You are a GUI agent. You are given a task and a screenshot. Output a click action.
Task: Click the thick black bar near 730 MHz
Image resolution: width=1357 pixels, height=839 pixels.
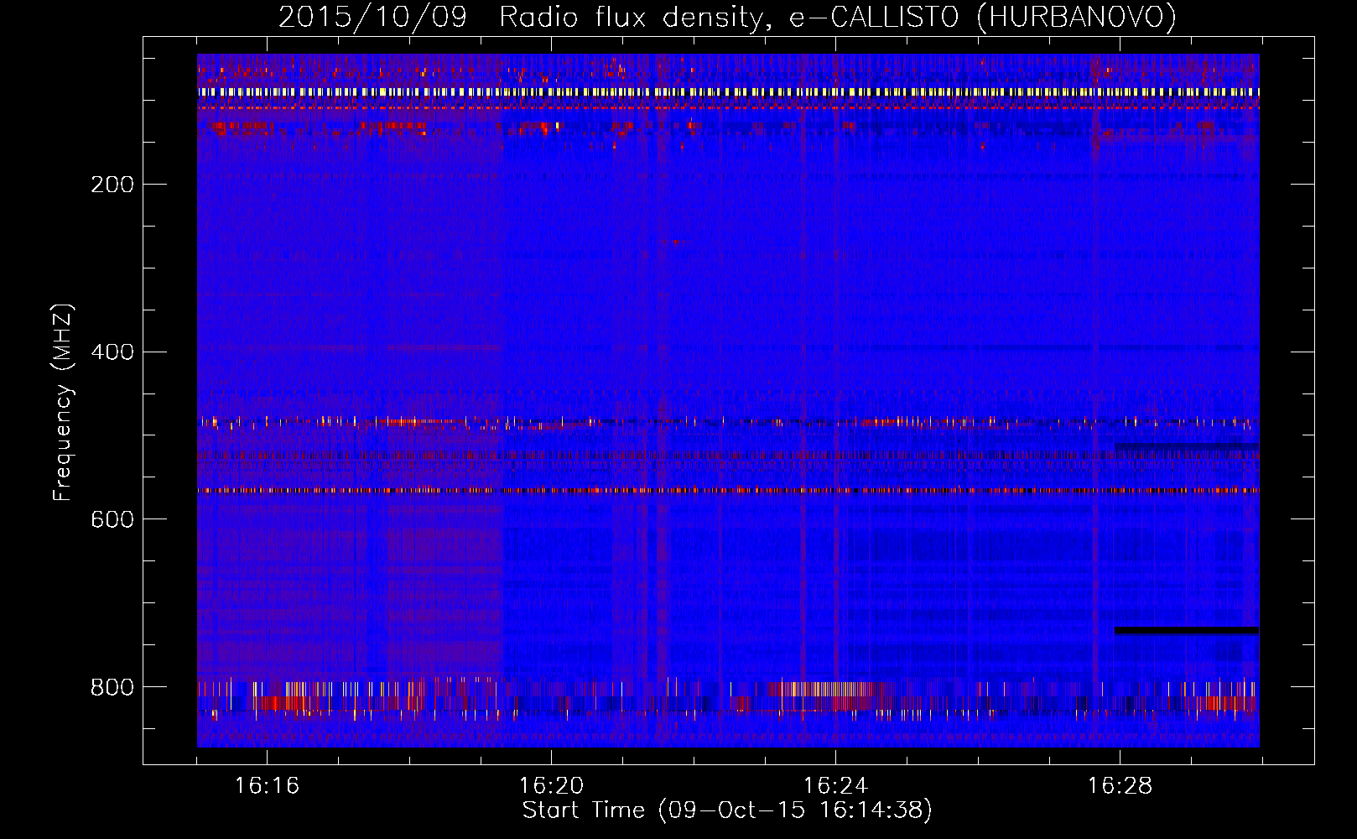[1187, 630]
